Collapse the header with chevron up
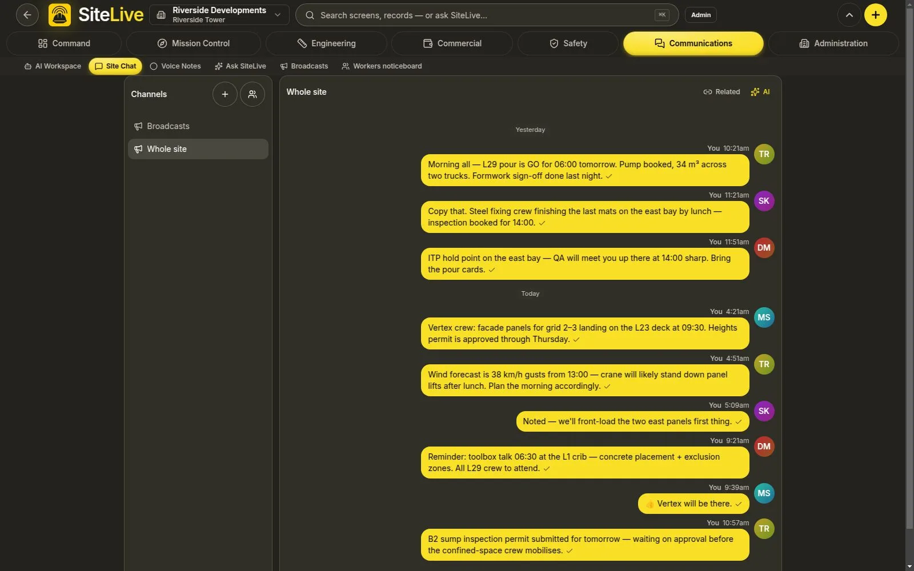The width and height of the screenshot is (914, 571). point(849,15)
